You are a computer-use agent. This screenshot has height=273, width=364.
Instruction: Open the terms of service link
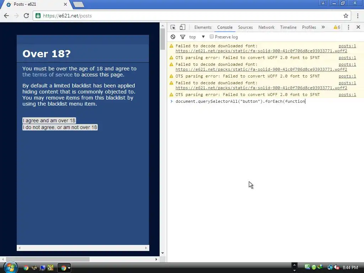(47, 75)
